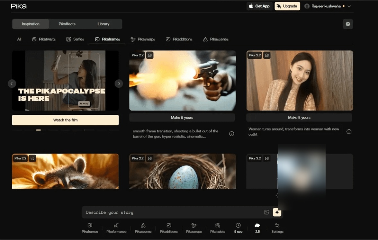378x240 pixels.
Task: Select the Pikatwists filter tab
Action: tap(44, 39)
